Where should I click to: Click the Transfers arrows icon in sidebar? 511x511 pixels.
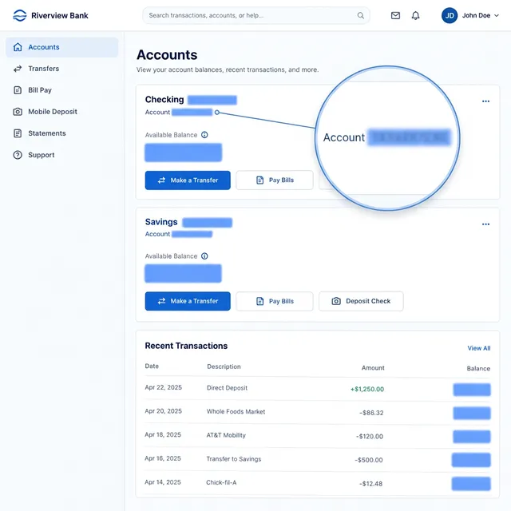[18, 69]
